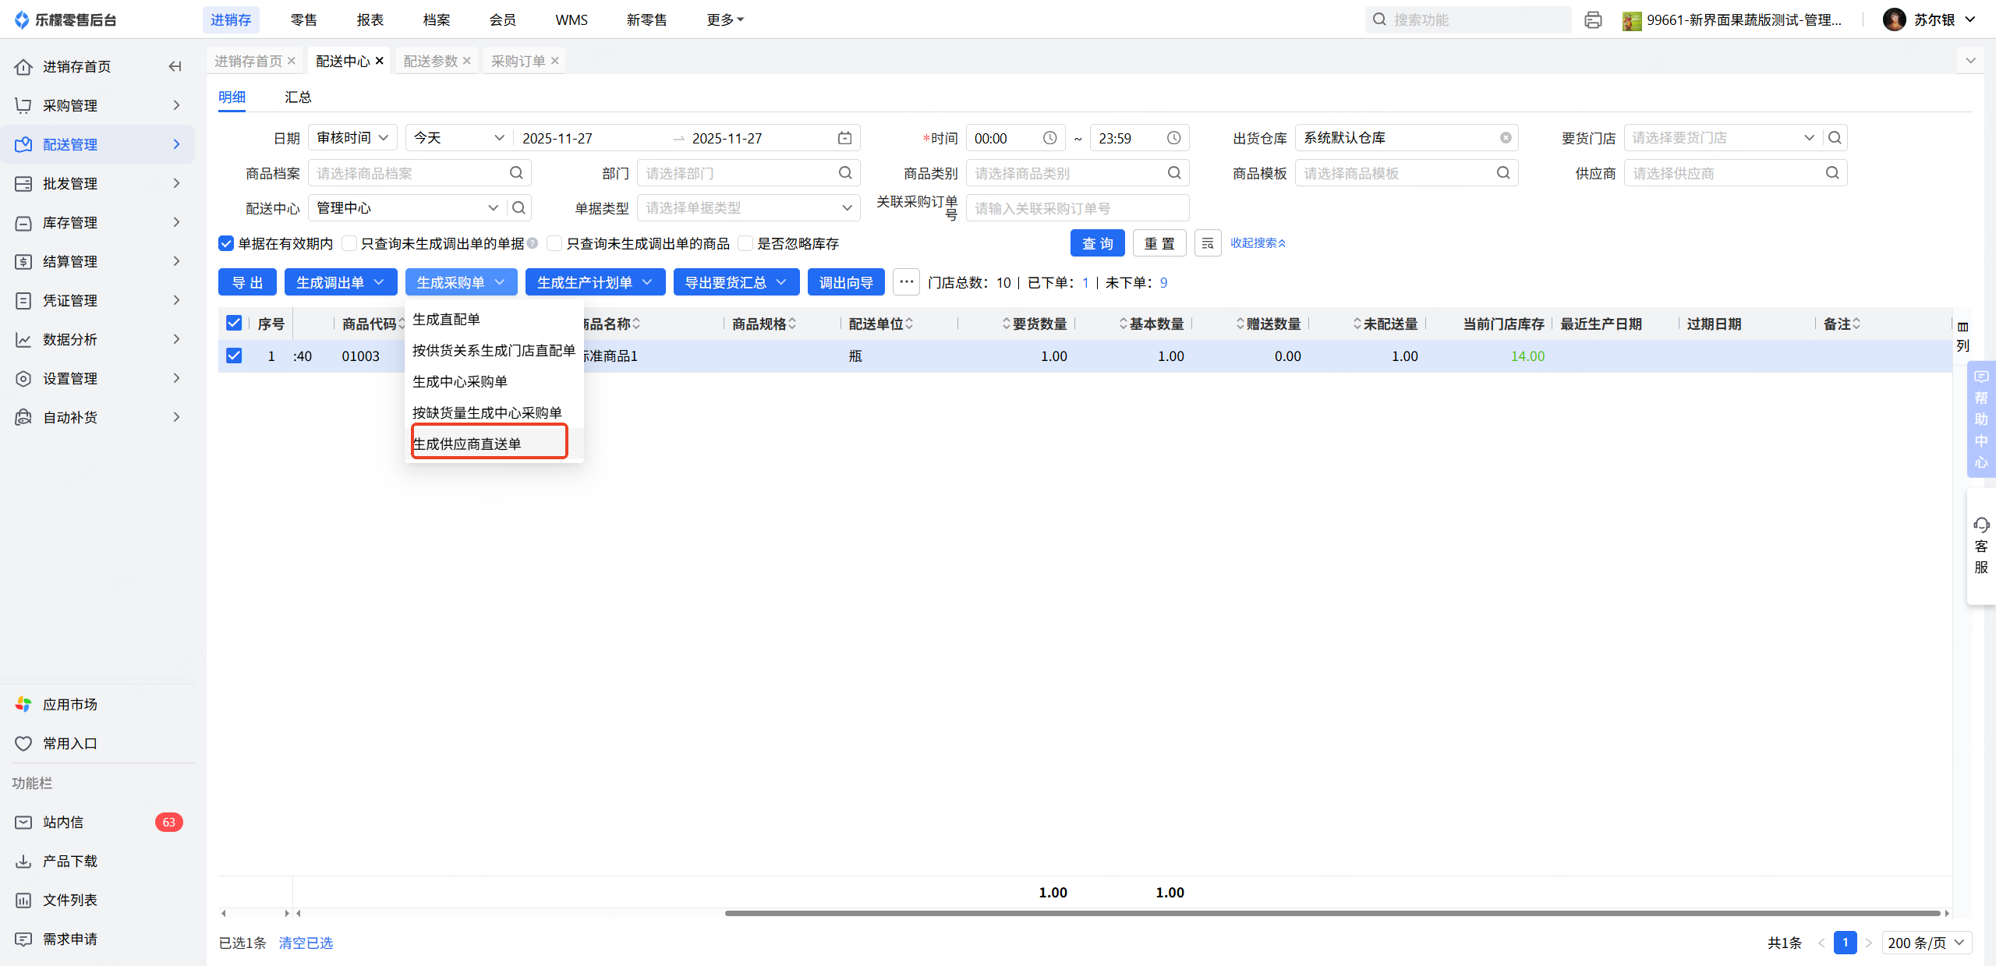Click the column settings icon next to 重置
The width and height of the screenshot is (1996, 966).
(x=1208, y=243)
